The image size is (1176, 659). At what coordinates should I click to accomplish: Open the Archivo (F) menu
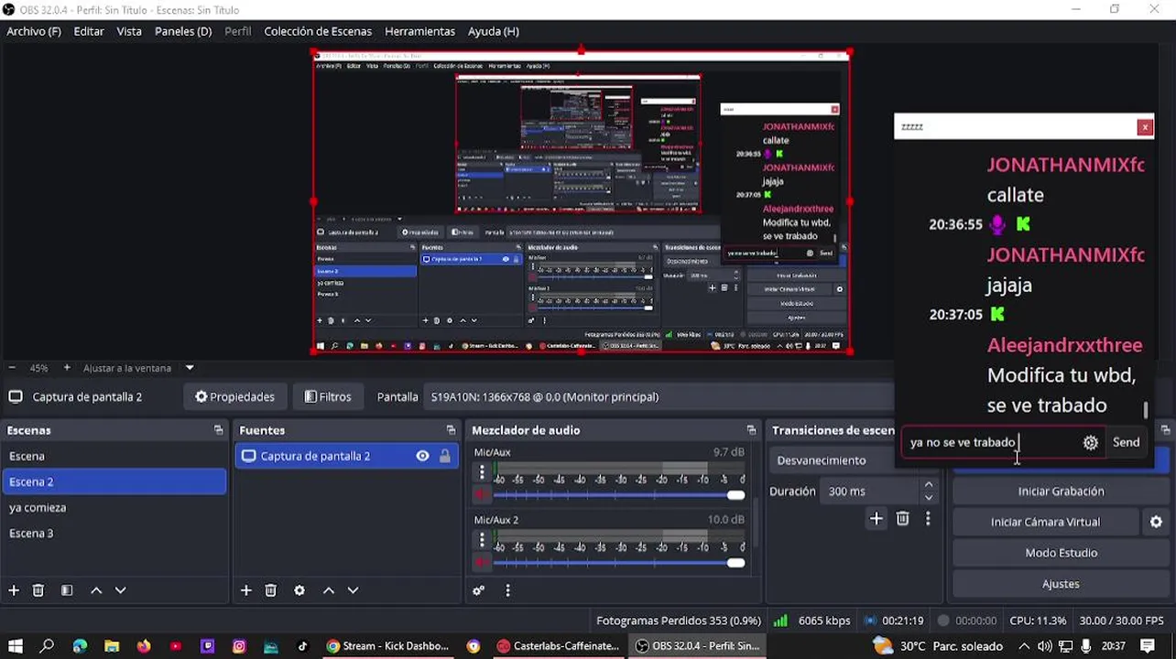coord(34,31)
